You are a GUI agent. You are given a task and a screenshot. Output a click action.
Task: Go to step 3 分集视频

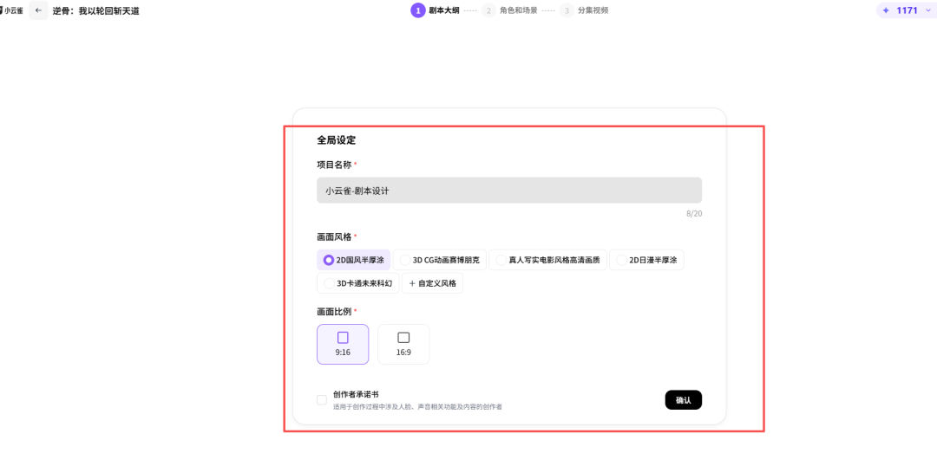click(x=584, y=10)
